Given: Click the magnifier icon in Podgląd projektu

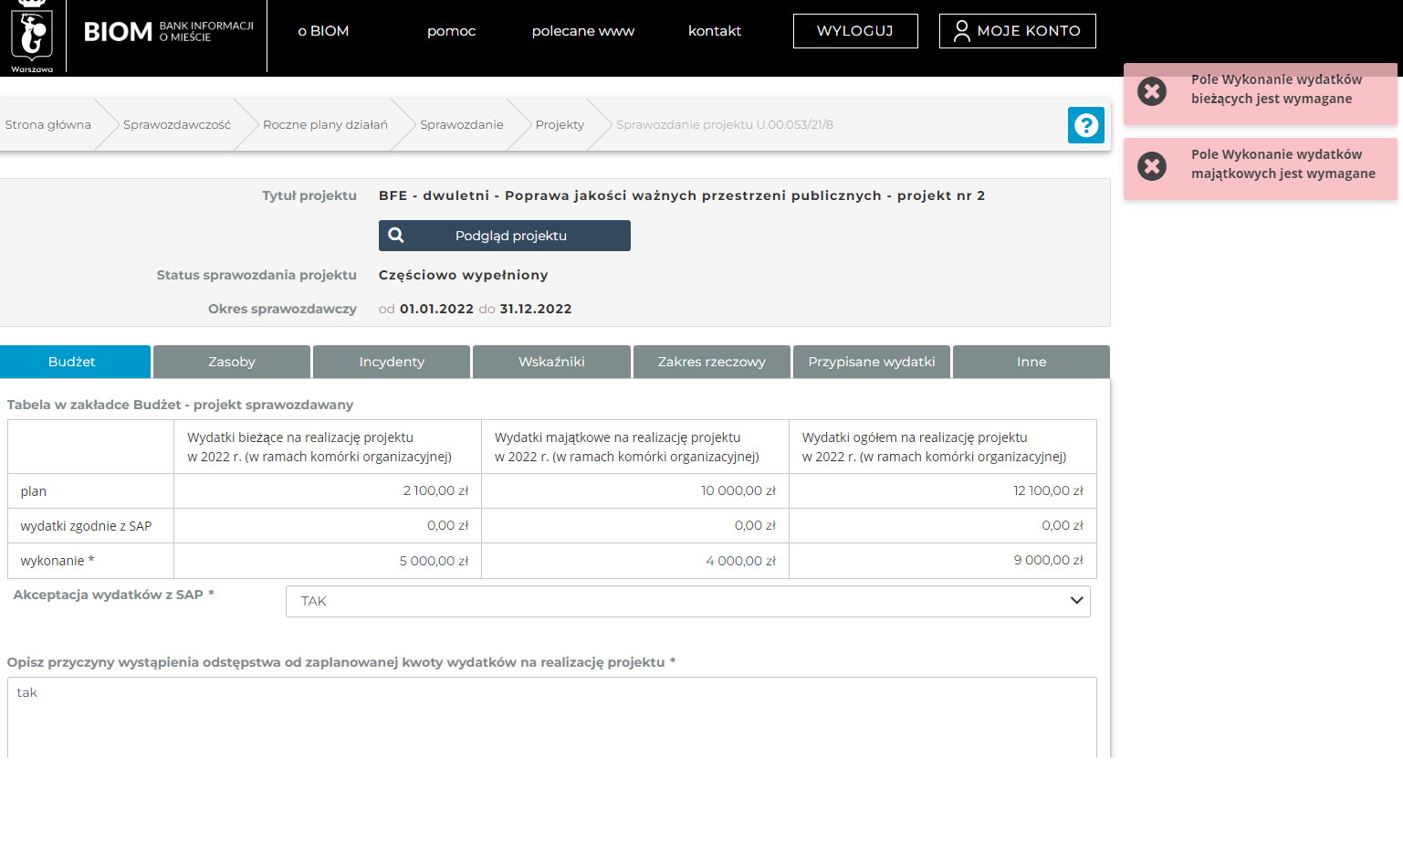Looking at the screenshot, I should click(x=396, y=236).
